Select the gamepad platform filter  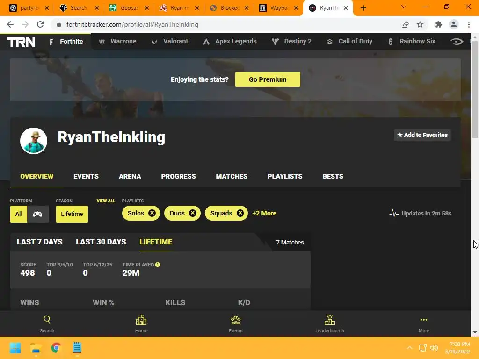tap(37, 214)
